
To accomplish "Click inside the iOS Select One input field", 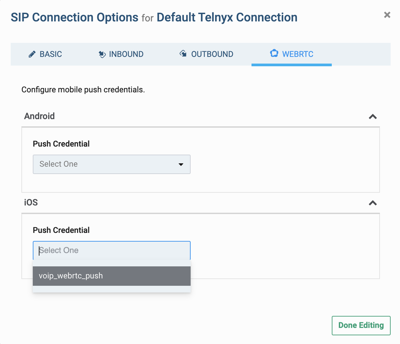I will coord(111,250).
